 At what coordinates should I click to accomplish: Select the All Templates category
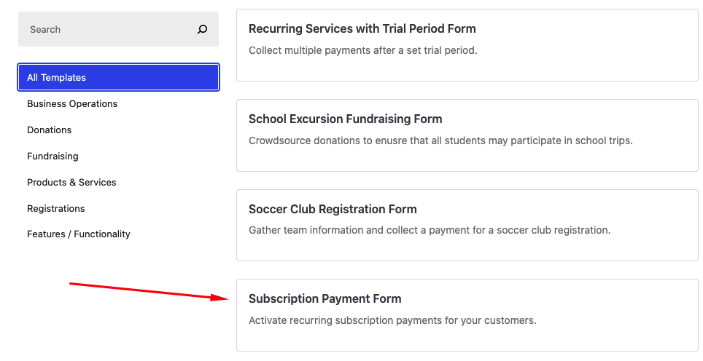[118, 78]
